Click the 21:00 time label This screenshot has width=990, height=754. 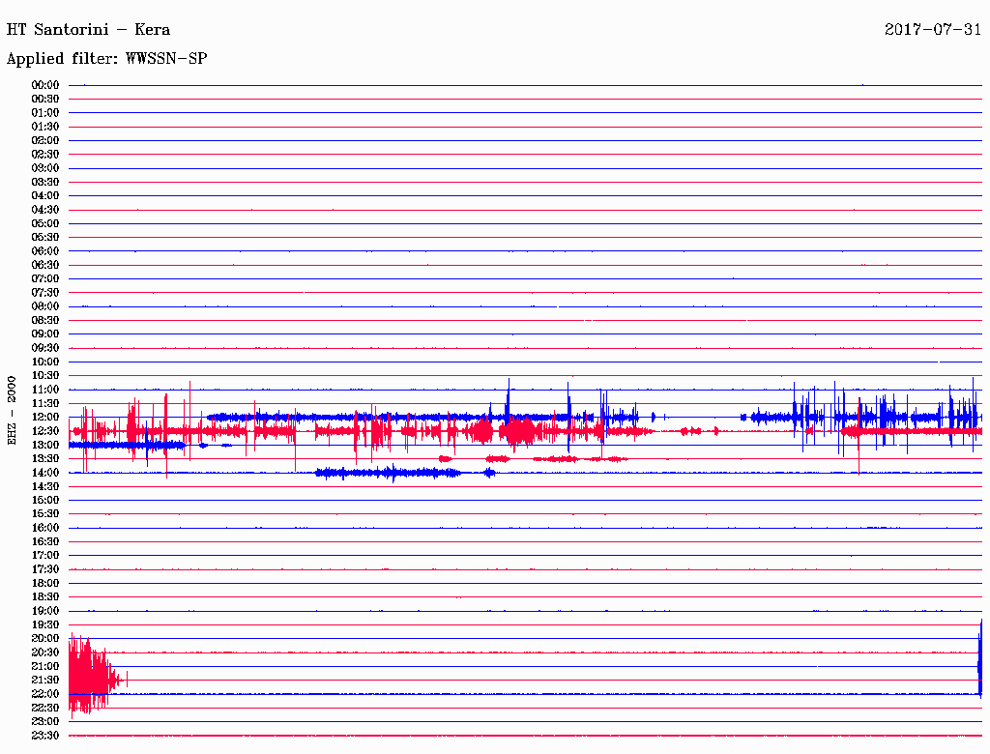45,666
